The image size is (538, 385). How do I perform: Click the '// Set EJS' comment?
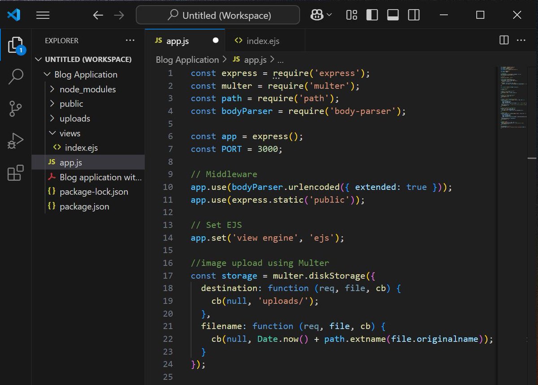[217, 225]
